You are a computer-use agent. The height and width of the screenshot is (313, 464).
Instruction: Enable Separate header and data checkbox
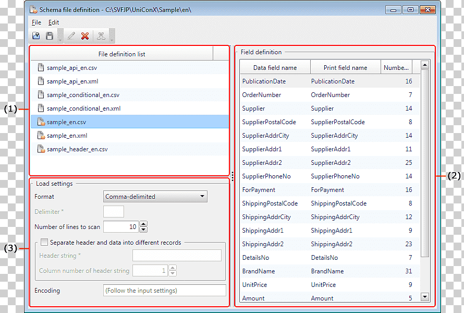coord(44,242)
